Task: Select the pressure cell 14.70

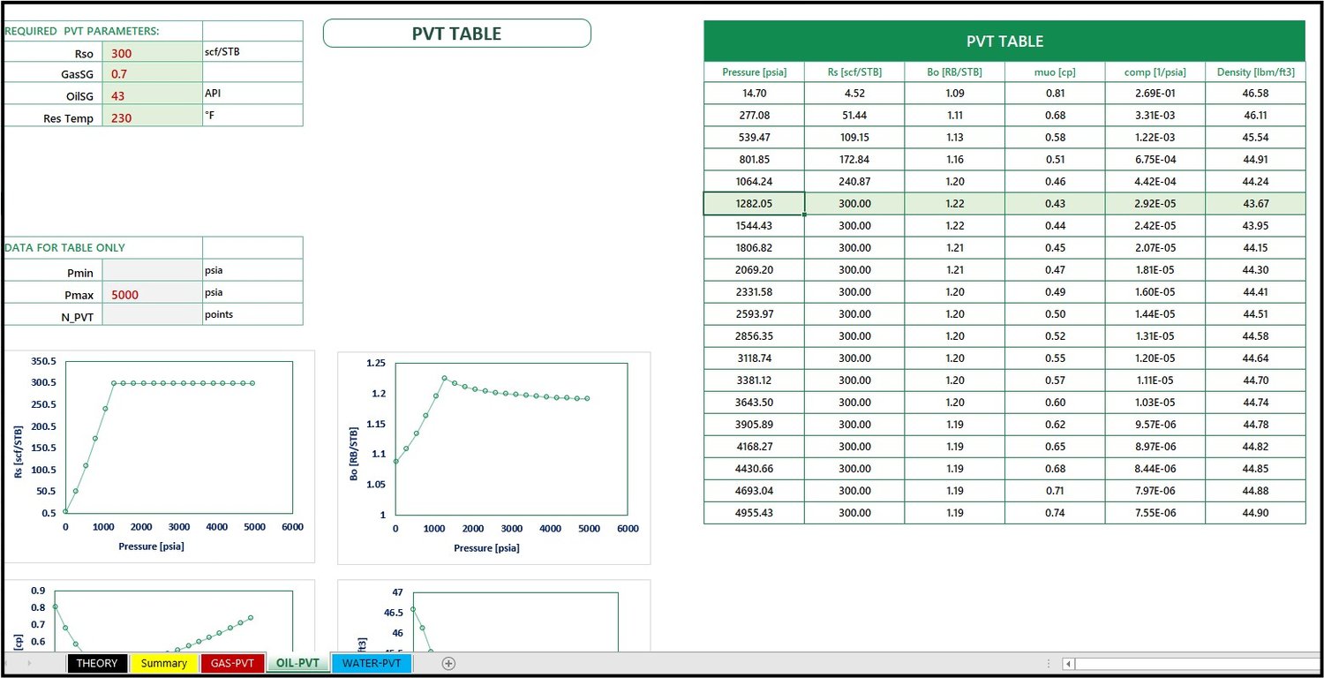Action: point(754,93)
